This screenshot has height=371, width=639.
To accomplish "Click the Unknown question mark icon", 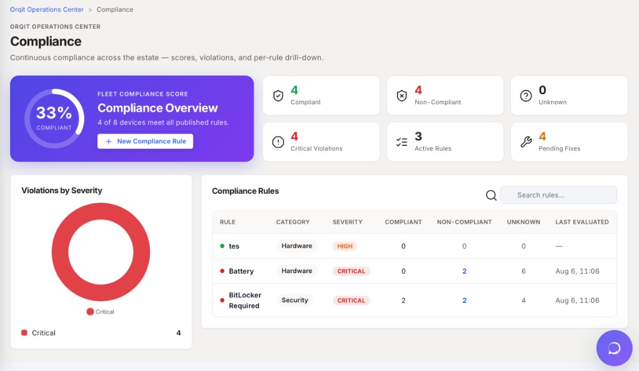I will coord(525,95).
